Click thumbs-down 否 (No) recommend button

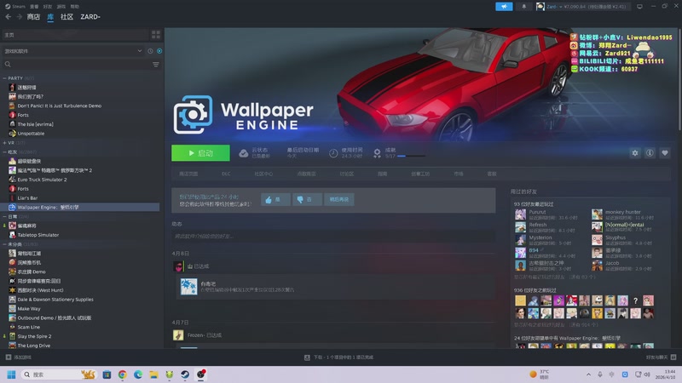(x=307, y=199)
